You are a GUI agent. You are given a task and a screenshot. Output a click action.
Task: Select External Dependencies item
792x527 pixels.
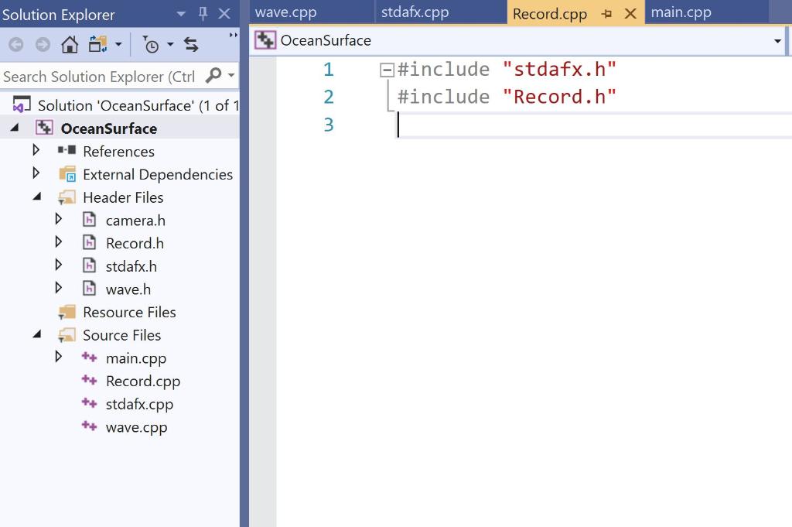click(158, 174)
